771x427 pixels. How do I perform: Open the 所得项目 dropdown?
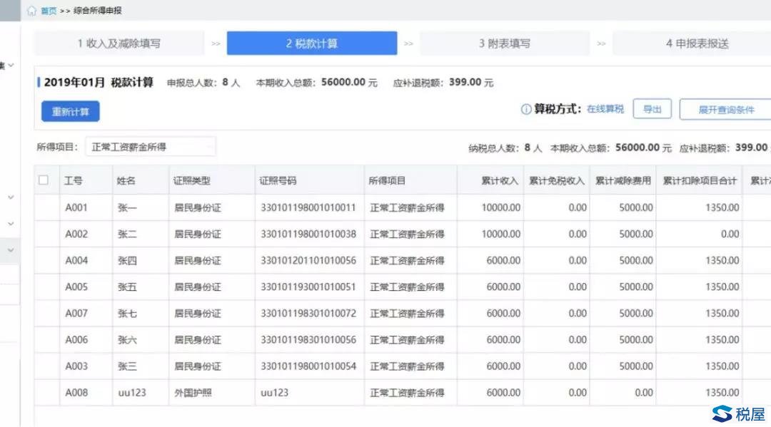click(150, 147)
